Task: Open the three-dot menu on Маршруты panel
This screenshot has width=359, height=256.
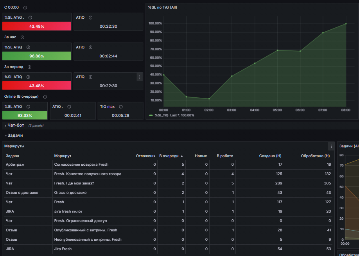Action: (331, 146)
